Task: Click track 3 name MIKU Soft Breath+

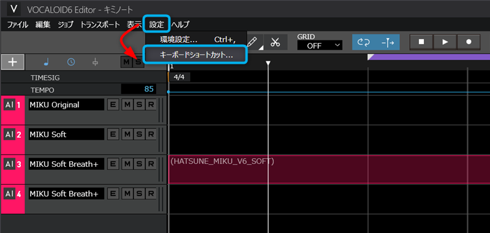Action: coord(66,164)
